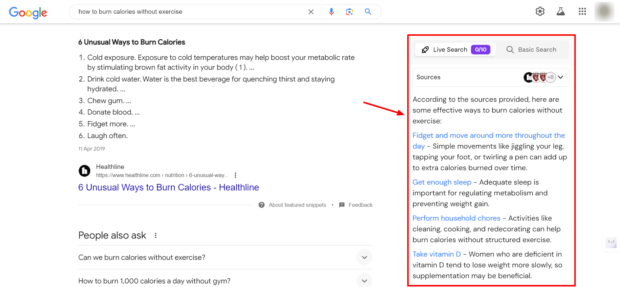
Task: Expand the Sources dropdown
Action: click(x=561, y=77)
